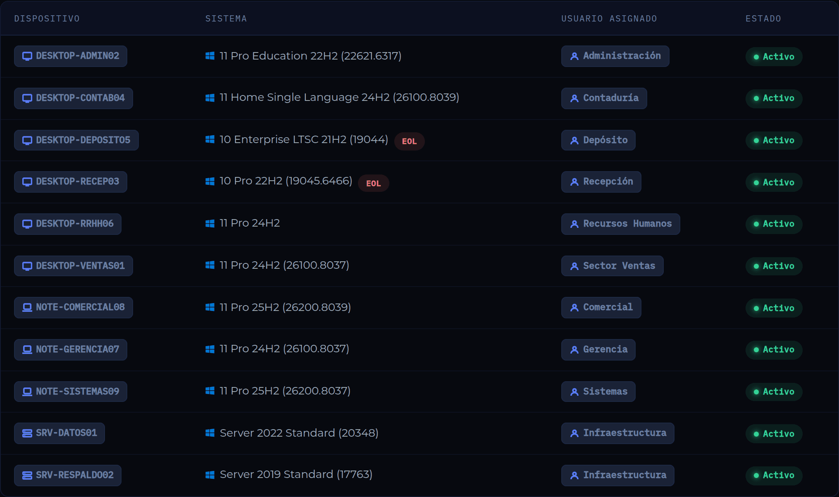Click the Activo badge for NOTE-SISTEMAS09
Image resolution: width=839 pixels, height=497 pixels.
tap(774, 392)
